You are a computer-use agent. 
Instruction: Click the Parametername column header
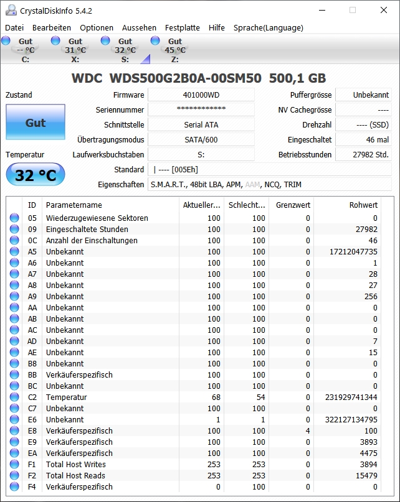tap(110, 205)
